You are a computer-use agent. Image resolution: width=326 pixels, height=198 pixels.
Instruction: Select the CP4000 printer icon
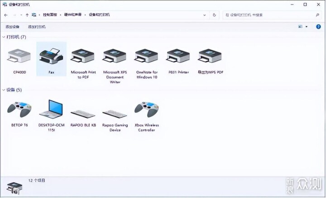[x=19, y=56]
